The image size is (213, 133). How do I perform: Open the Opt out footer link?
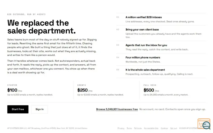pyautogui.click(x=174, y=128)
